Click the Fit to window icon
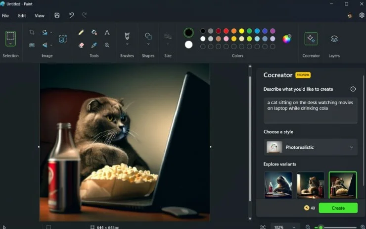The height and width of the screenshot is (229, 366). click(x=263, y=227)
